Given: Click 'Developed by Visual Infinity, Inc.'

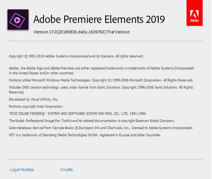Looking at the screenshot, I should click(x=34, y=99).
